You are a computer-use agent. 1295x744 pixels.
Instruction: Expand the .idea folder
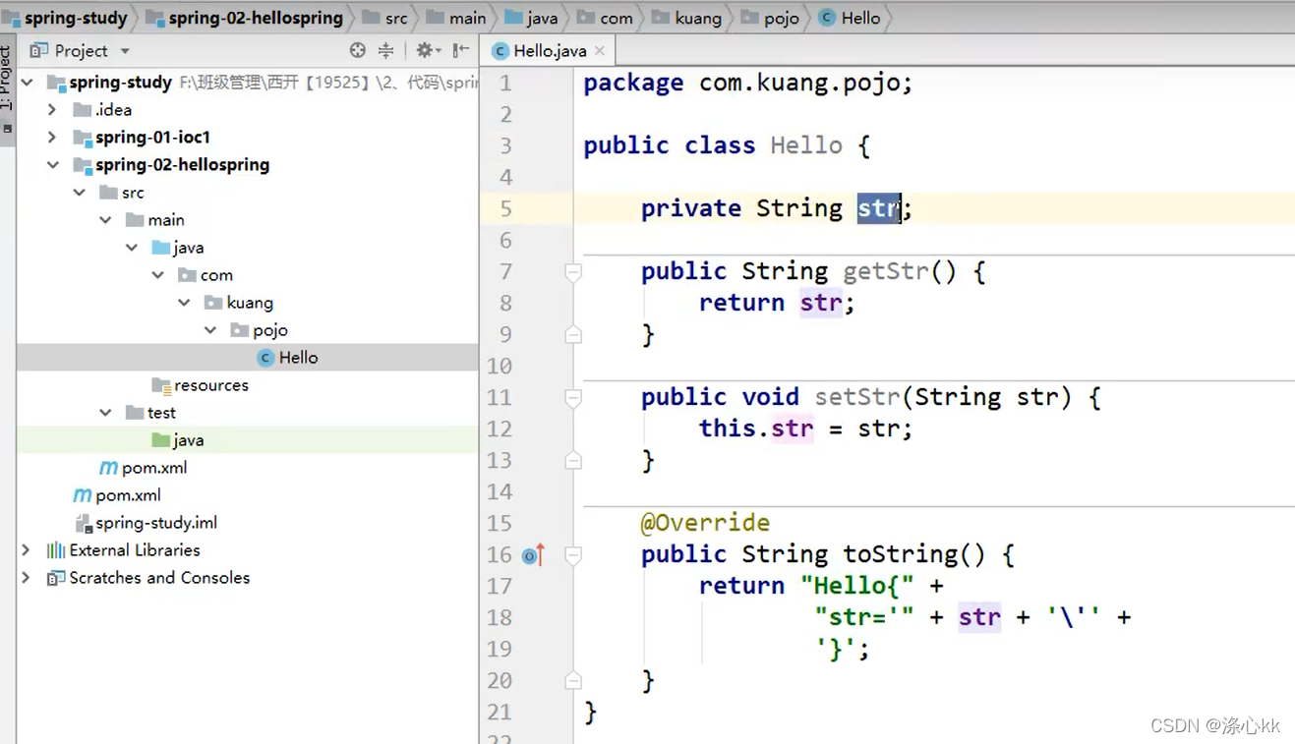[53, 110]
